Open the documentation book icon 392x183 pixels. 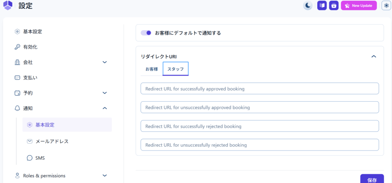322,6
